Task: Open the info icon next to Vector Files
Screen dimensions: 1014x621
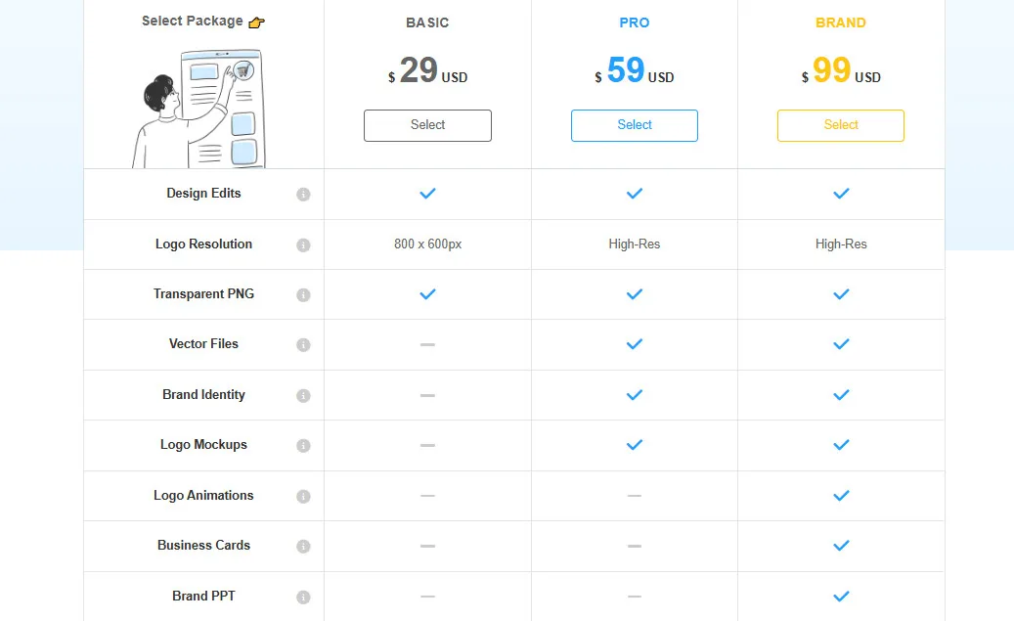Action: pos(303,344)
